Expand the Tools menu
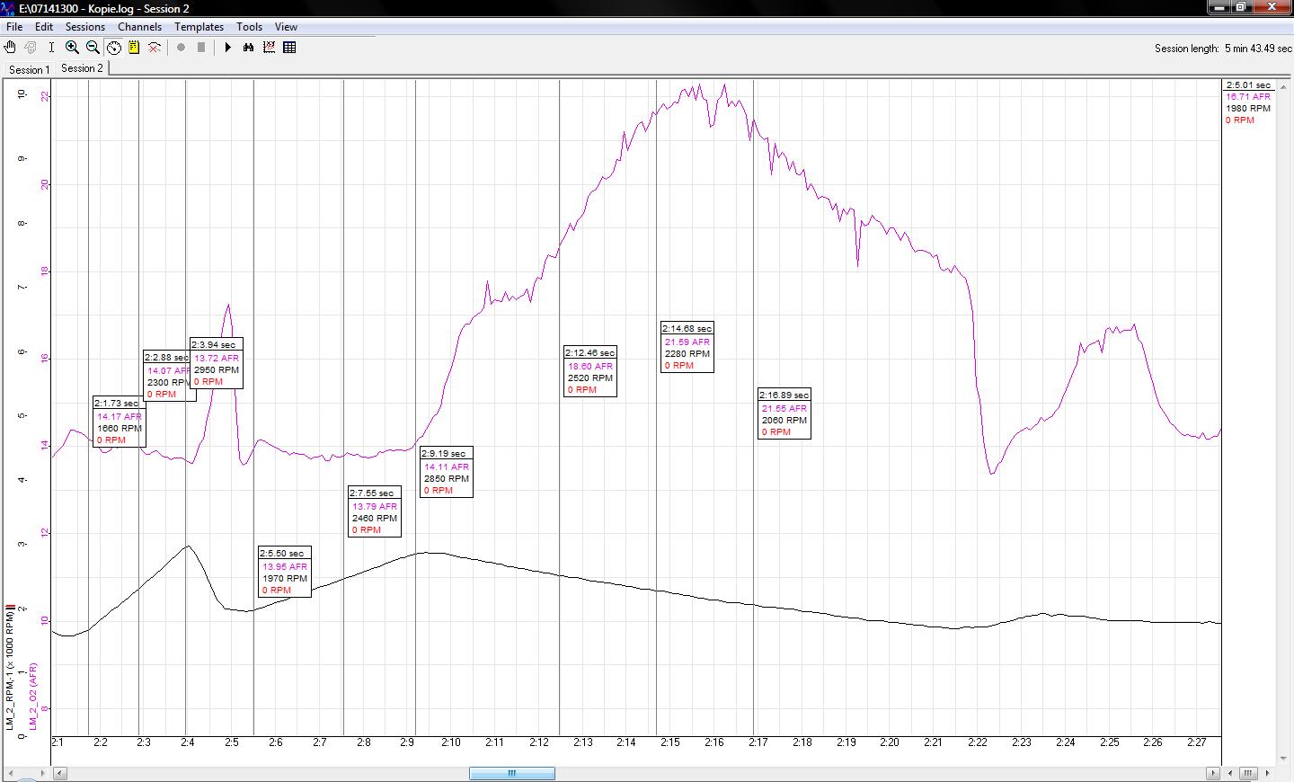The height and width of the screenshot is (782, 1294). [x=249, y=27]
